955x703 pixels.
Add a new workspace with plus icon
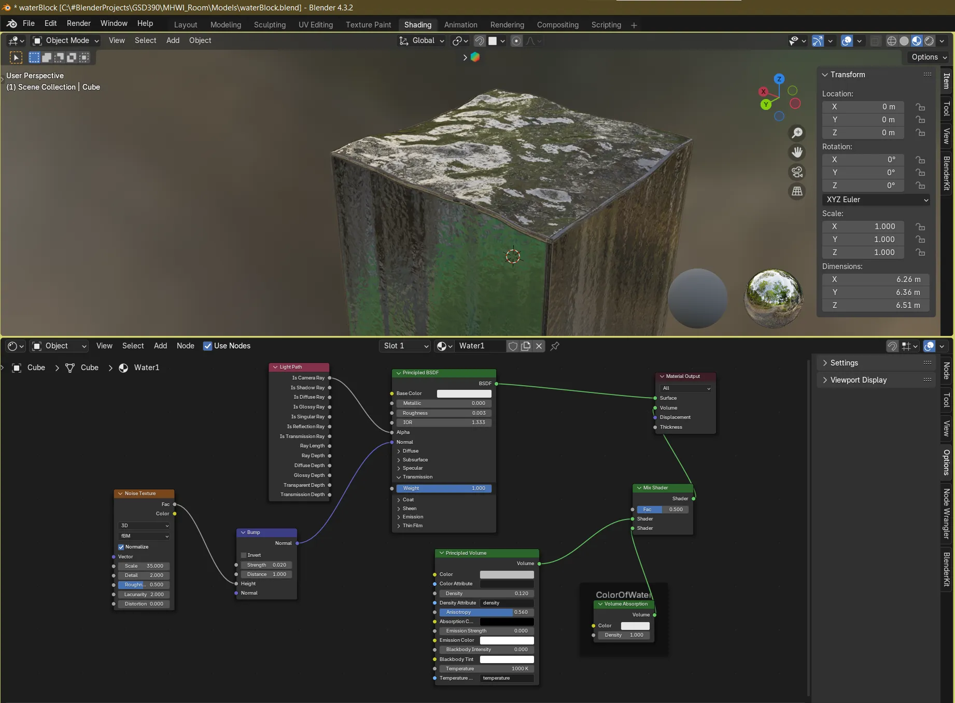click(634, 25)
